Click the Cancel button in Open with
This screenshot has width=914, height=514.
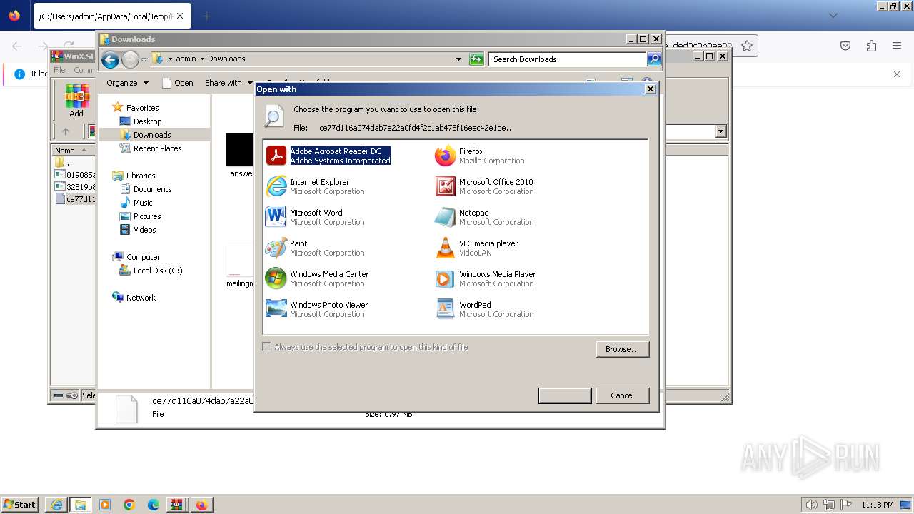coord(622,395)
